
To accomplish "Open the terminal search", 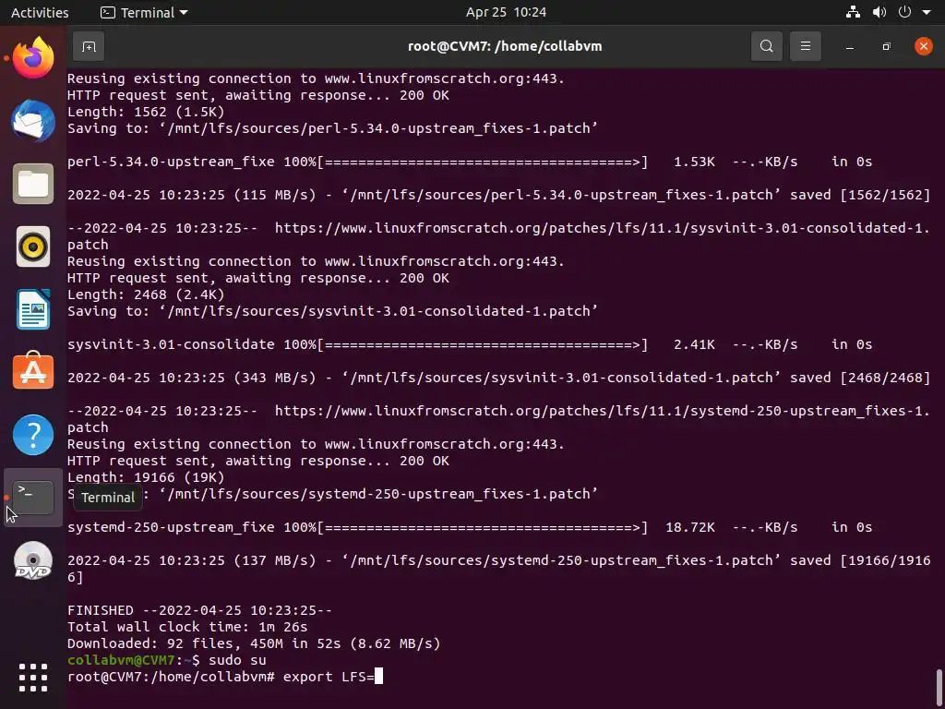I will [767, 46].
